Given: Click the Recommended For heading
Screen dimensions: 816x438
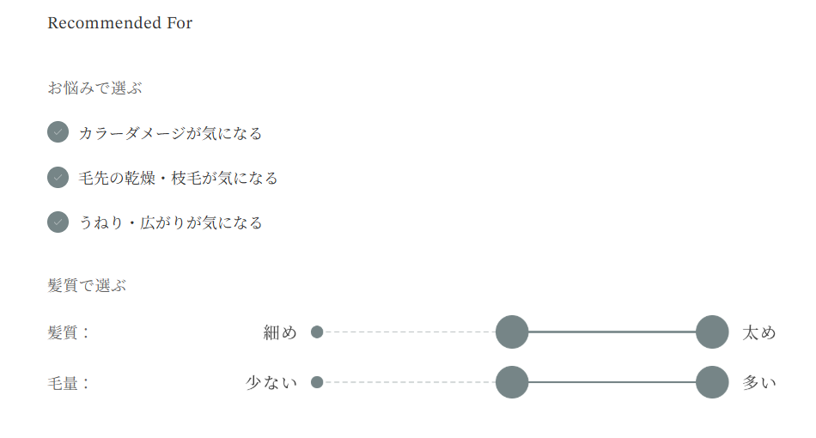Looking at the screenshot, I should coord(119,23).
